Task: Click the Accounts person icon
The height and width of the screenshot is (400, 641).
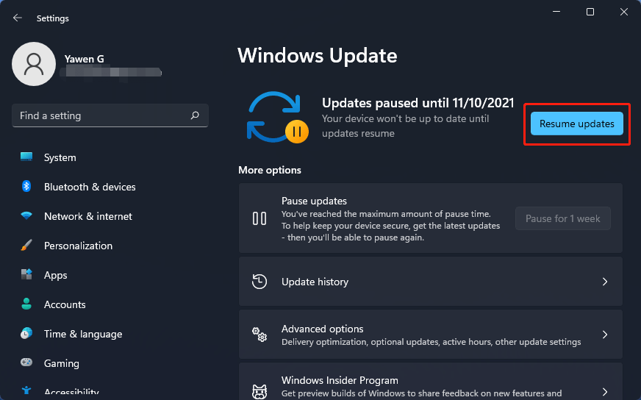Action: coord(26,304)
